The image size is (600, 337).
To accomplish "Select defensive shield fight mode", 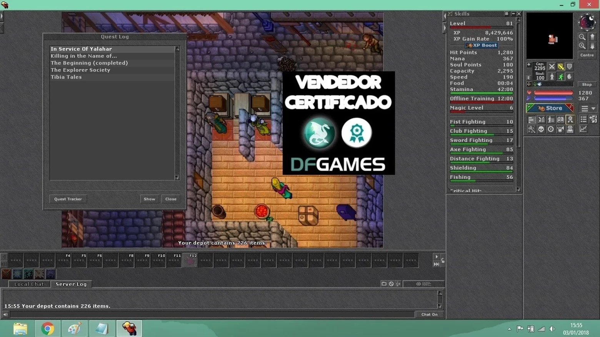I will 570,66.
